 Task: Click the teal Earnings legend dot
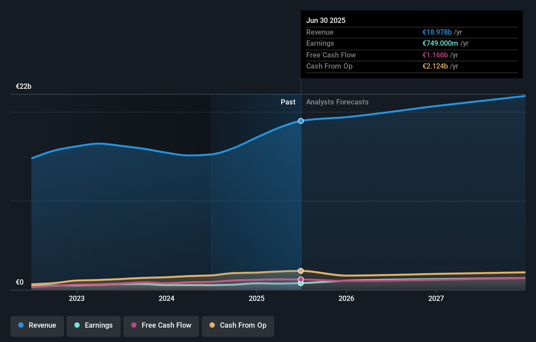[x=76, y=325]
